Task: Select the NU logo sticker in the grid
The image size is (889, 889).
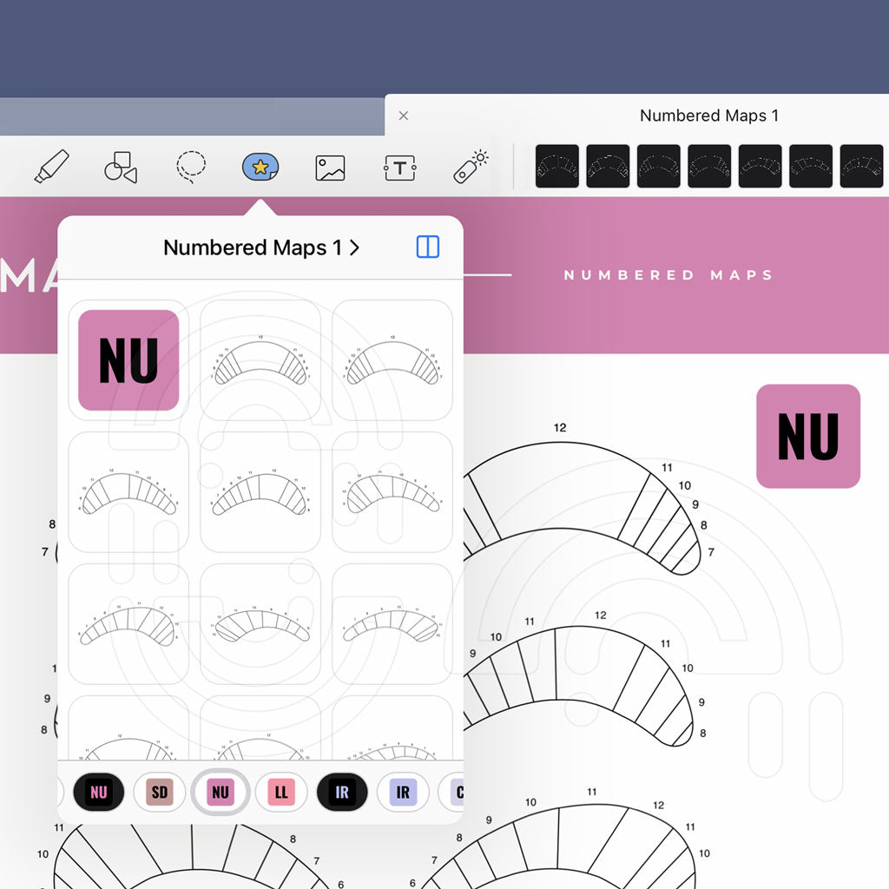Action: click(x=128, y=359)
